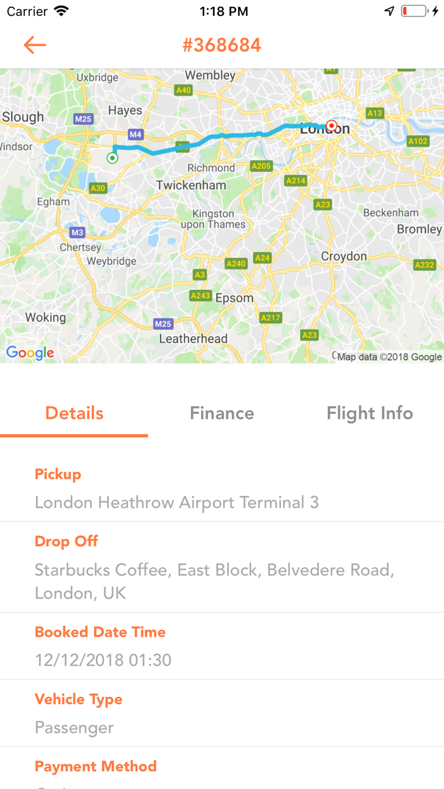This screenshot has width=444, height=789.
Task: Tap the M25 motorway badge near Slough
Action: (83, 119)
